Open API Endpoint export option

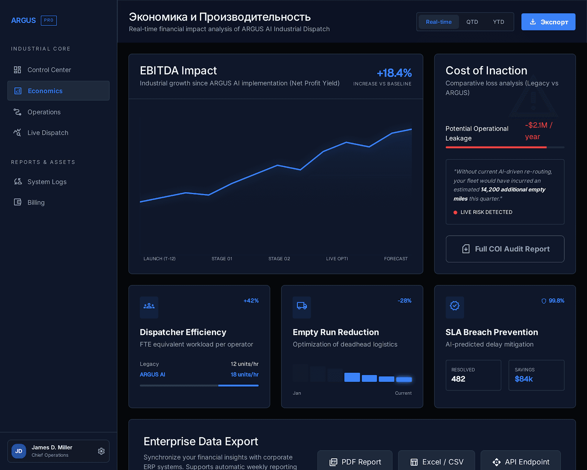coord(521,461)
